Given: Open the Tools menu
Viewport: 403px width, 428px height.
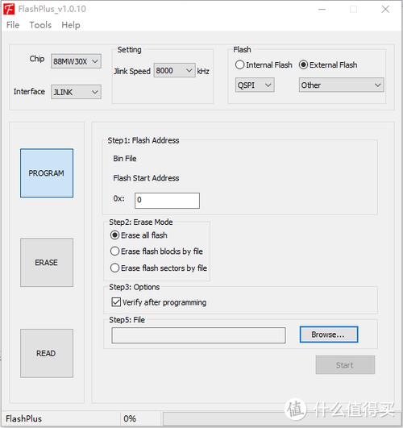Looking at the screenshot, I should coord(40,25).
